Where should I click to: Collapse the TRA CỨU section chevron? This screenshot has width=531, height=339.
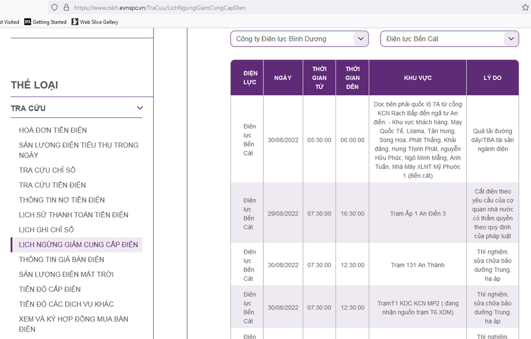[x=140, y=108]
